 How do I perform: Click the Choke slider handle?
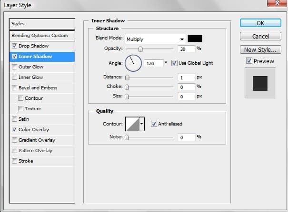tap(127, 87)
